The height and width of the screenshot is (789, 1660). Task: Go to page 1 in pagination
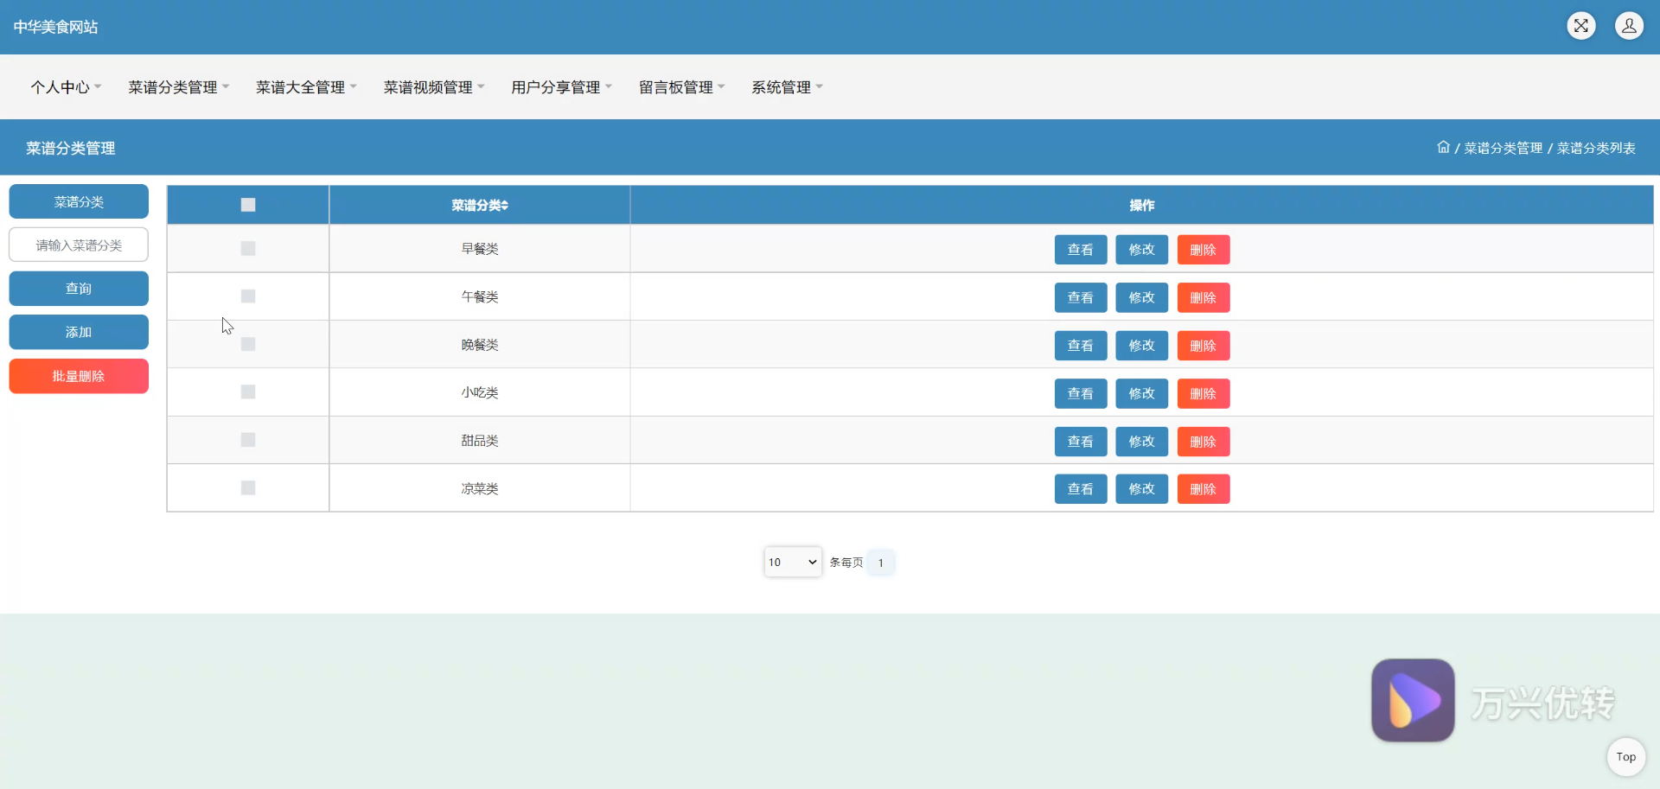881,563
